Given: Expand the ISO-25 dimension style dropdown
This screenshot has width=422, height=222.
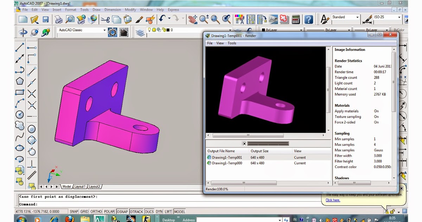Looking at the screenshot, I should (x=399, y=17).
